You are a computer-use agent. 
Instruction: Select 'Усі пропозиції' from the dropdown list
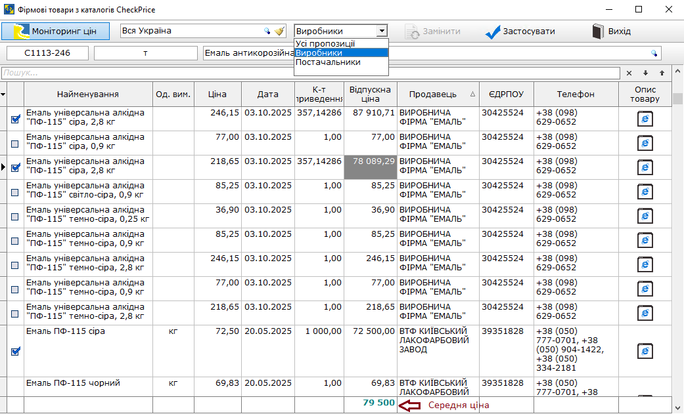point(325,43)
